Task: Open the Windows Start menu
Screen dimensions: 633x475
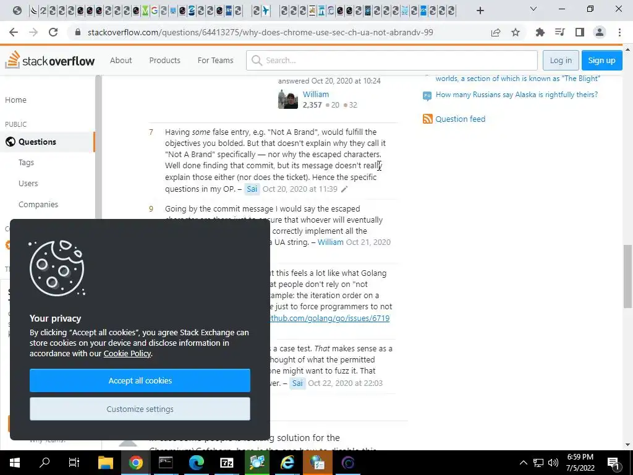Action: pos(15,463)
